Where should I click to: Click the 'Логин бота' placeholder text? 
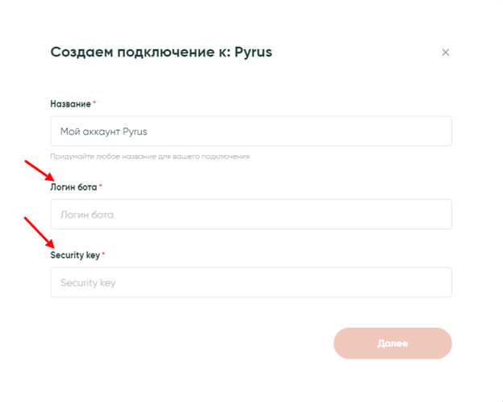pyautogui.click(x=87, y=215)
